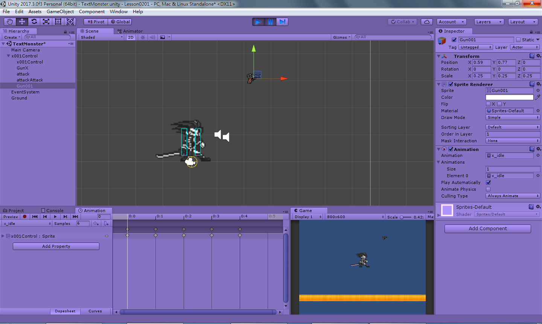Open the Culling Type dropdown

pyautogui.click(x=513, y=196)
